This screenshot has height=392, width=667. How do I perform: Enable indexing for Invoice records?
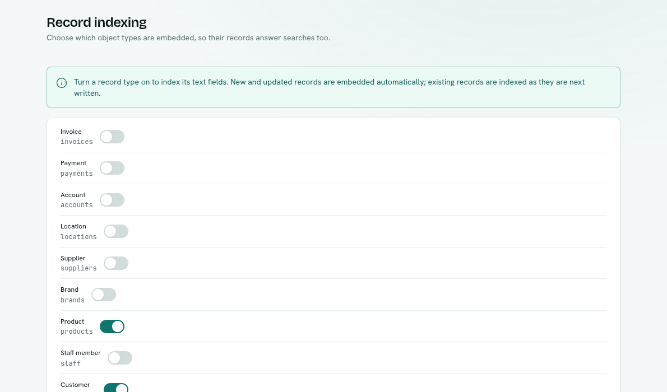point(112,137)
